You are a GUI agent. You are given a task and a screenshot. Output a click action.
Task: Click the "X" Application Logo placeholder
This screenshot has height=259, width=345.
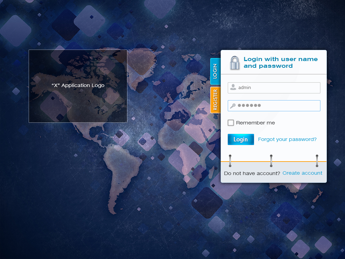78,86
